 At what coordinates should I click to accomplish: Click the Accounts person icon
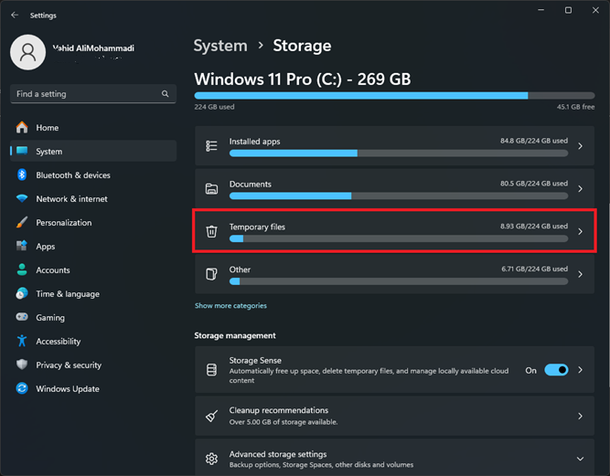22,270
